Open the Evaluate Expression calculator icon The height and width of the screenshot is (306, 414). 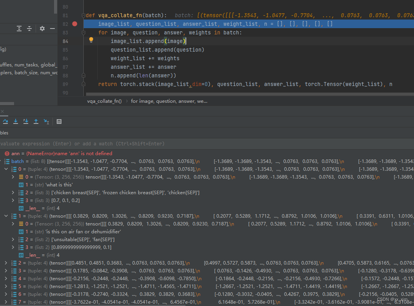pyautogui.click(x=59, y=122)
